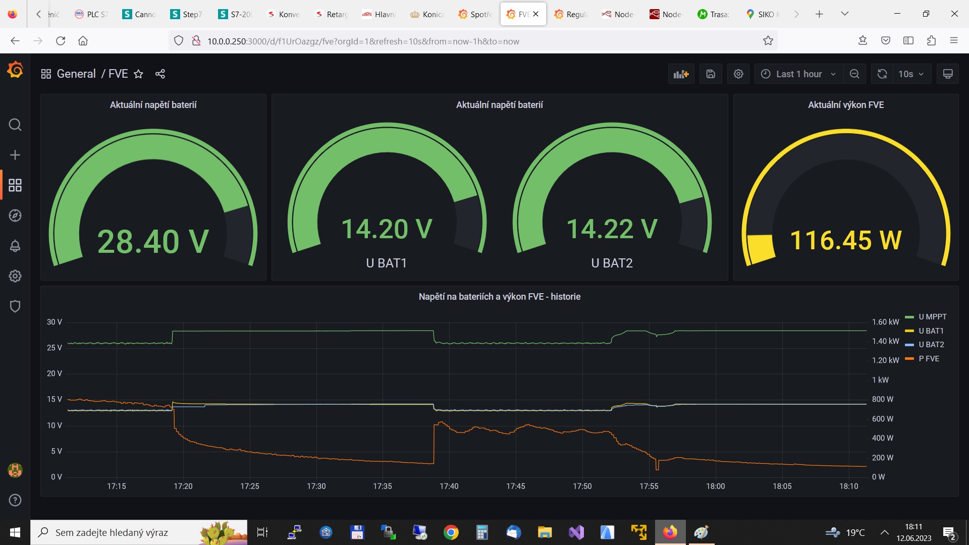Open the Last 1 hour time picker

798,74
